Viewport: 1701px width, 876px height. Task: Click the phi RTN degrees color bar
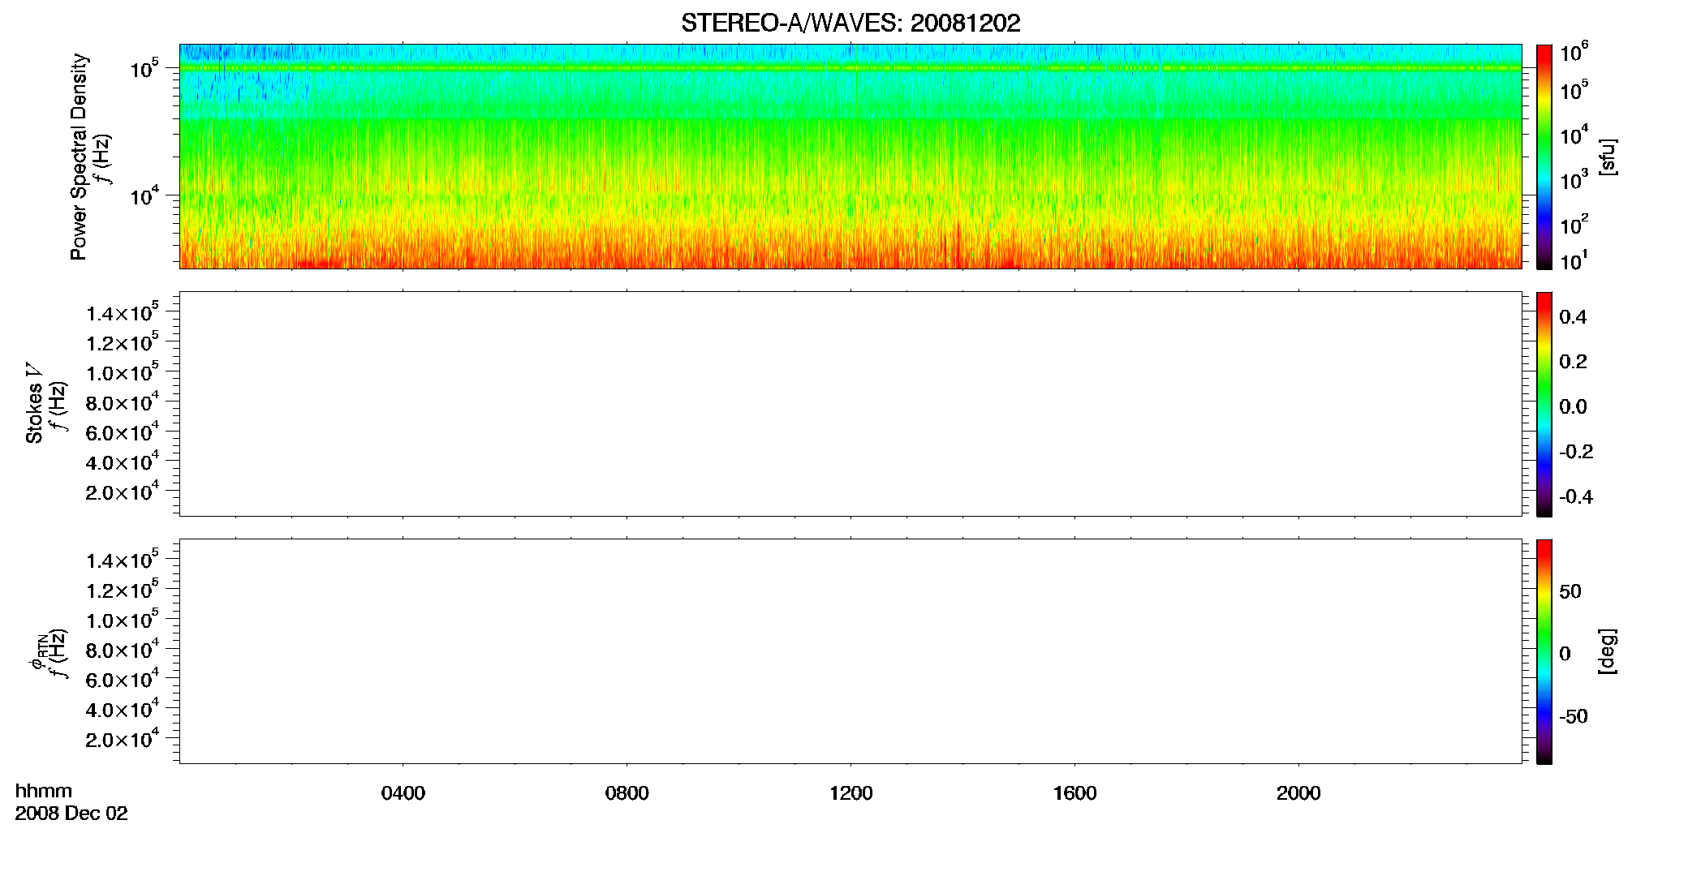click(x=1544, y=651)
